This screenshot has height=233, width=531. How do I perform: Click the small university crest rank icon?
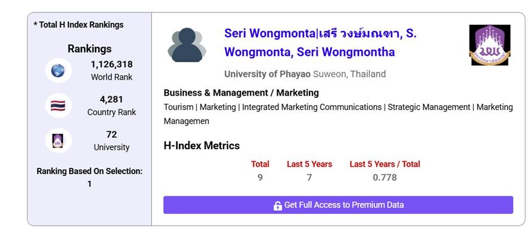(58, 141)
